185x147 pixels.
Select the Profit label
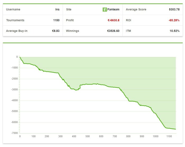click(70, 20)
